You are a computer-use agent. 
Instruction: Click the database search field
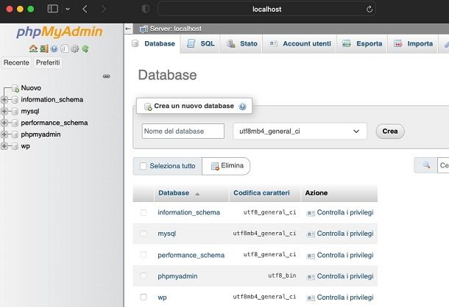[x=443, y=165]
